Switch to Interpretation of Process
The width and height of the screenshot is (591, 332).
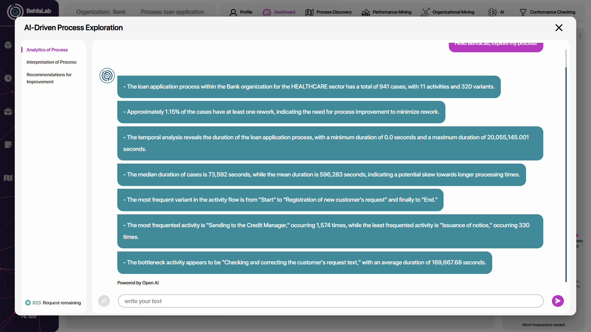[51, 62]
